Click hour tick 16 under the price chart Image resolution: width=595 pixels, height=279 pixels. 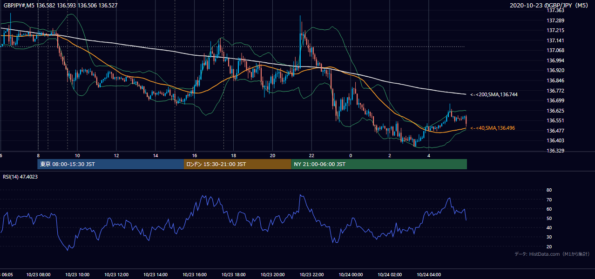[195, 155]
